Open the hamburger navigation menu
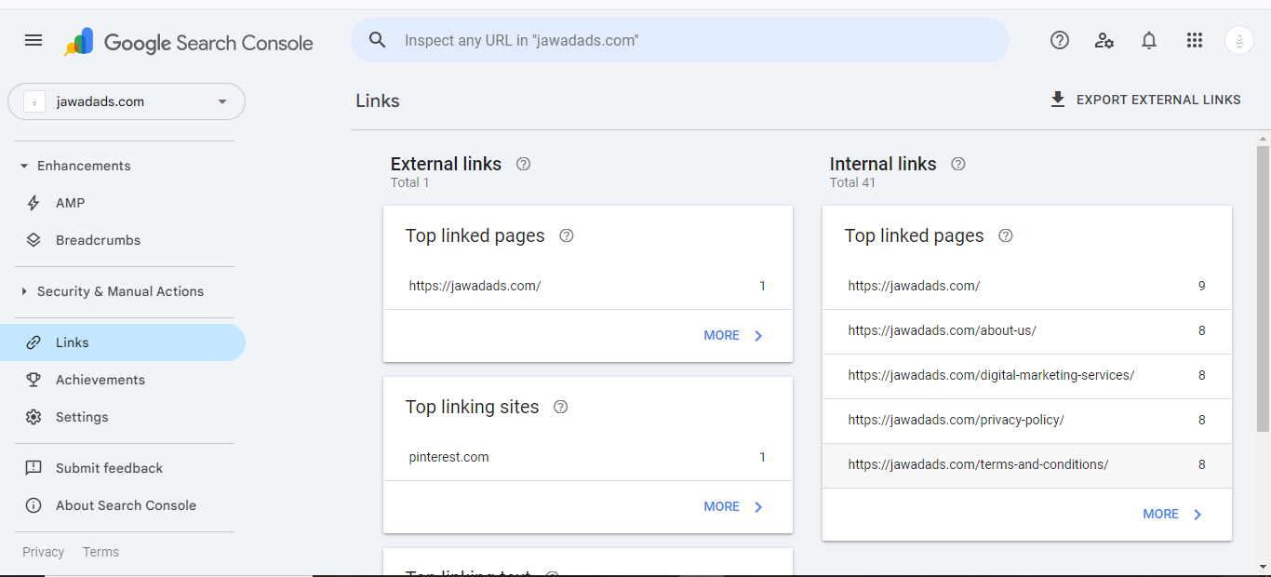Viewport: 1271px width, 577px height. click(33, 40)
